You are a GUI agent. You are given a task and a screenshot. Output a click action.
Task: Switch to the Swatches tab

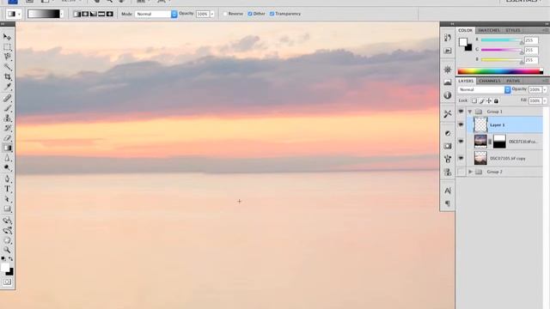[489, 31]
